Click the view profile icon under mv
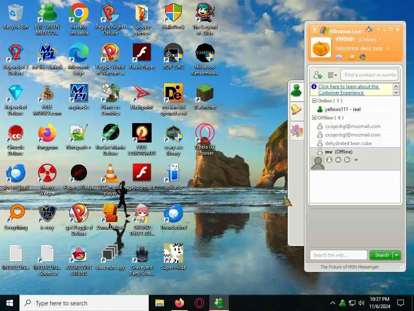414x311 pixels. click(329, 160)
